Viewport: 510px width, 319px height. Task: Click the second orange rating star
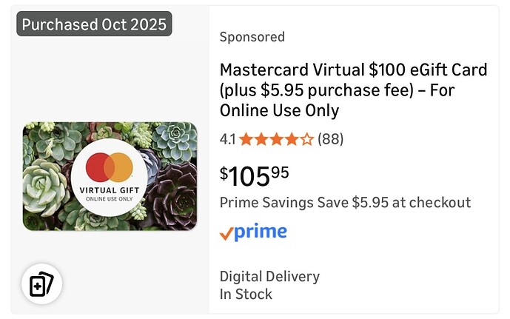click(261, 138)
